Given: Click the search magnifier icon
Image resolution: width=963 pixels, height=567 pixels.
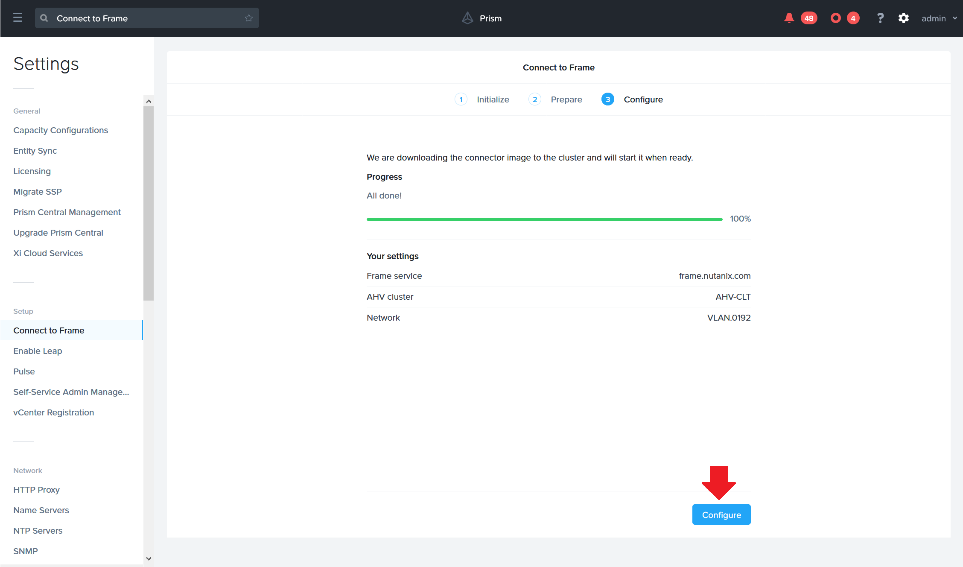Looking at the screenshot, I should click(x=44, y=18).
